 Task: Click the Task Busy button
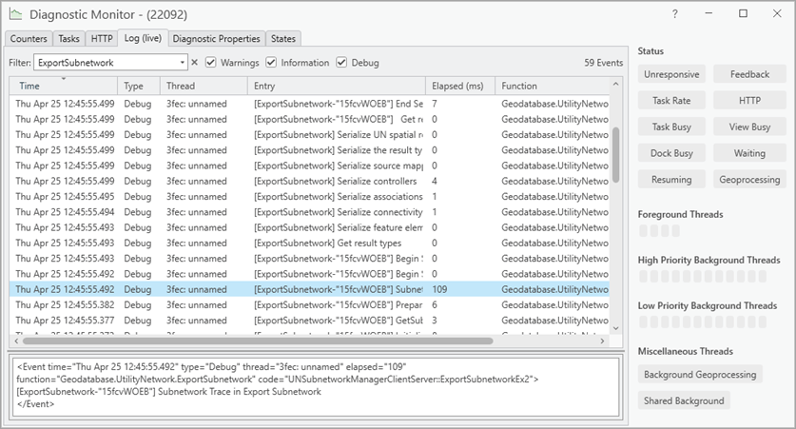[x=671, y=127]
